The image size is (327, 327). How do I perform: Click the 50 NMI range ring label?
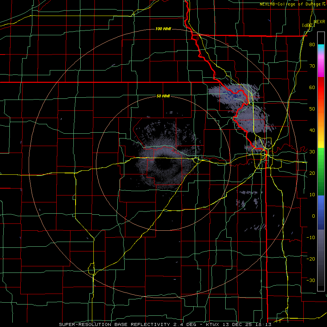[x=163, y=96]
